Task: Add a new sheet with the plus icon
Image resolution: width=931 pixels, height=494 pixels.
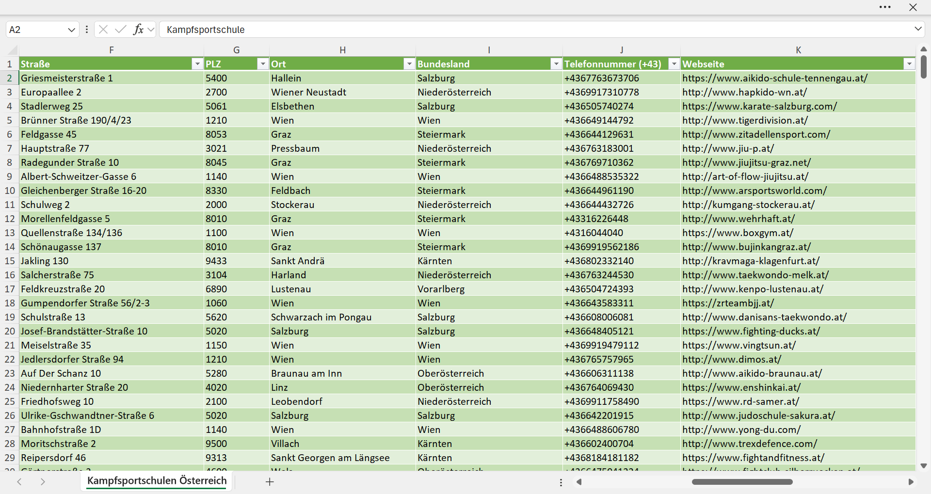Action: [x=270, y=481]
